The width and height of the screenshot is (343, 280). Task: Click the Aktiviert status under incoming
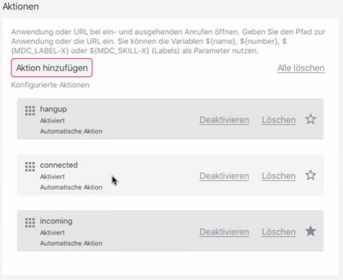(52, 232)
